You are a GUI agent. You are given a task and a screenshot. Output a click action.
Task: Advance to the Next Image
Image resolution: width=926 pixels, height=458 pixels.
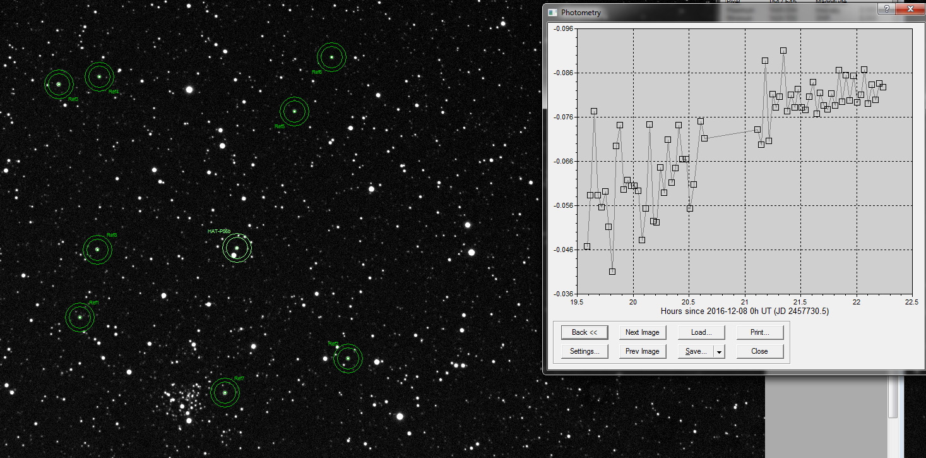(x=642, y=332)
